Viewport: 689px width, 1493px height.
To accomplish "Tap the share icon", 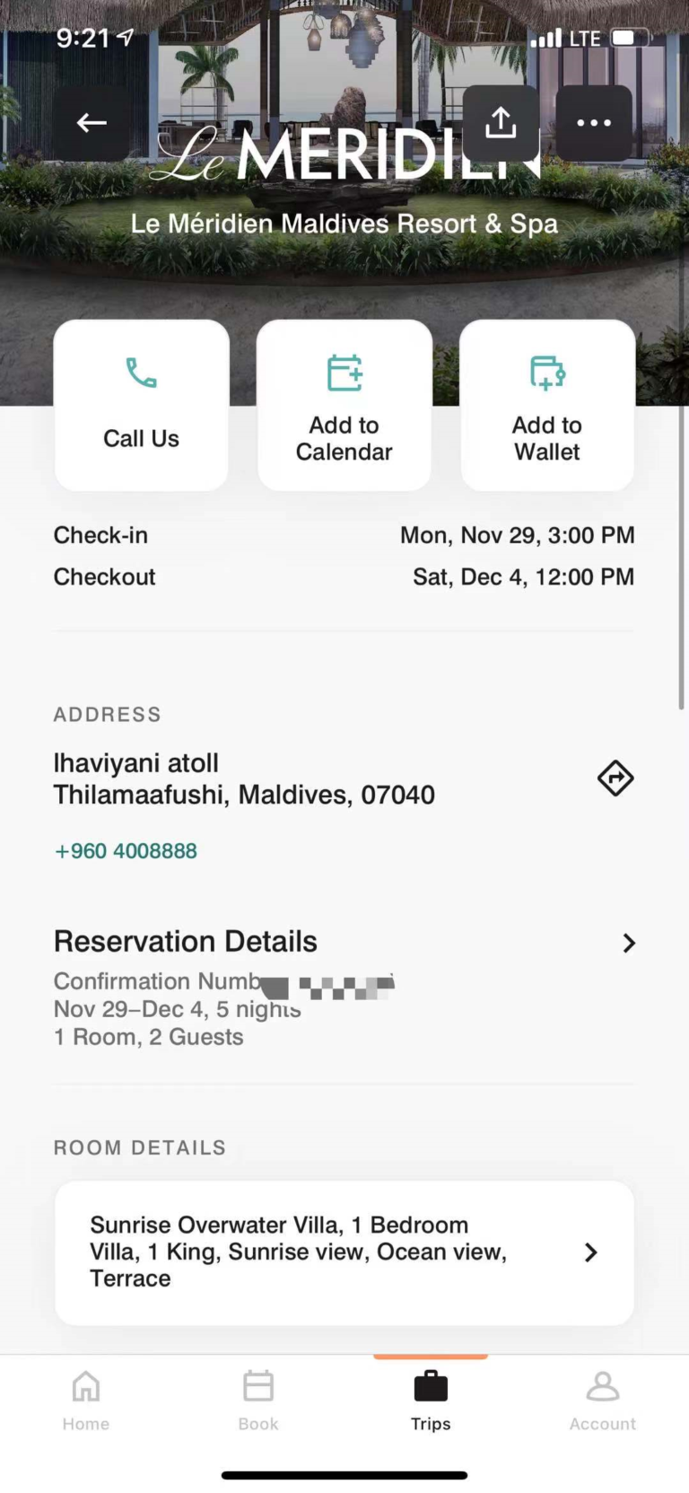I will tap(501, 123).
